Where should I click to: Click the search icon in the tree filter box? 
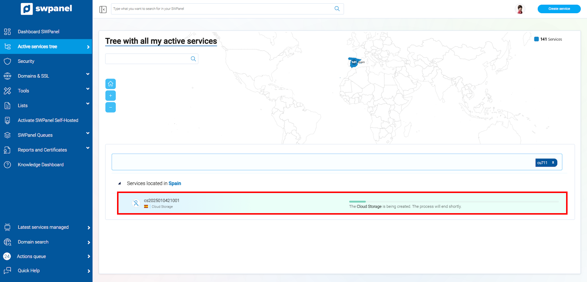click(x=193, y=59)
